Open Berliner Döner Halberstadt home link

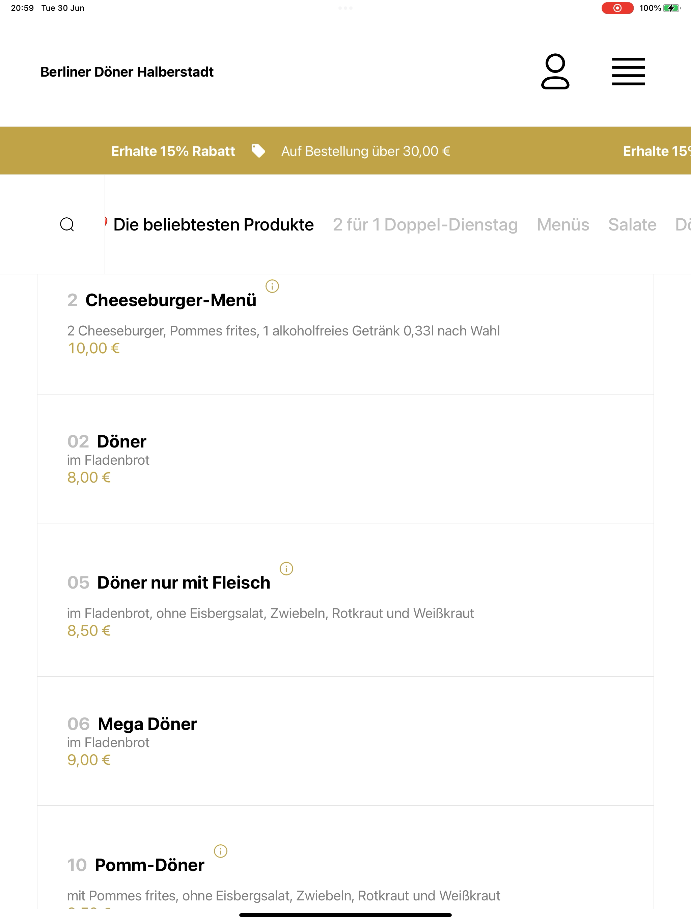[127, 72]
